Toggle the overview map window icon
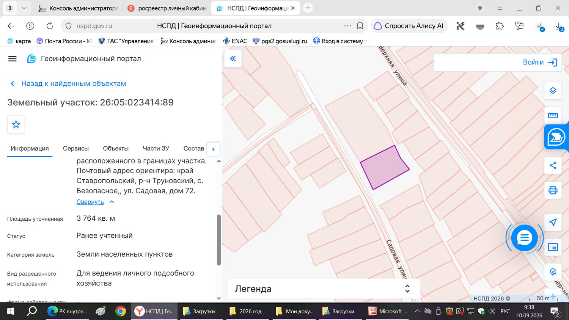Screen dimensions: 569x320 coord(553,247)
